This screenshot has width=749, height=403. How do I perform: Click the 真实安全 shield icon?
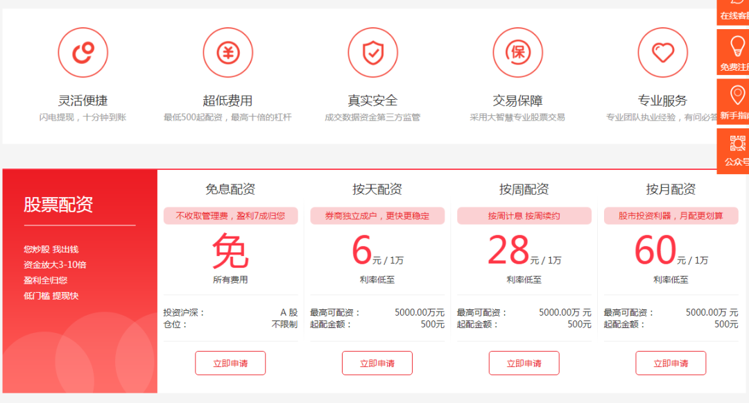(373, 53)
